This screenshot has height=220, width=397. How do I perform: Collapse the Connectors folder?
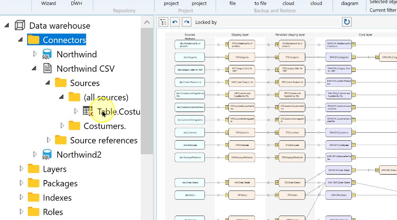pos(20,40)
